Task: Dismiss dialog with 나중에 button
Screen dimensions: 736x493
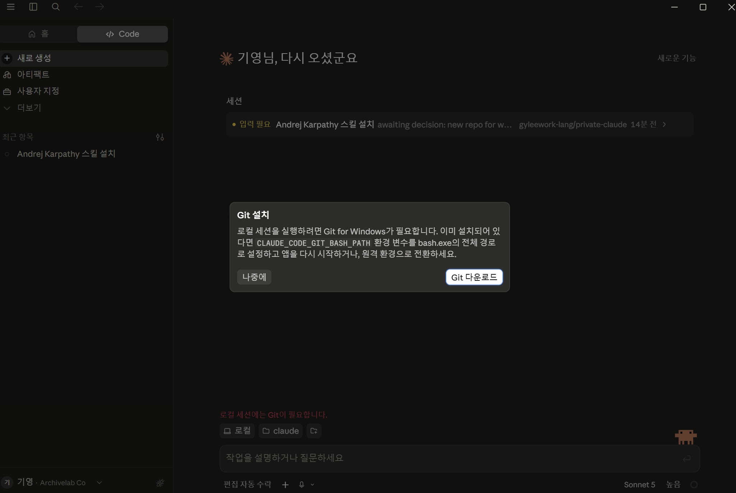Action: click(254, 277)
